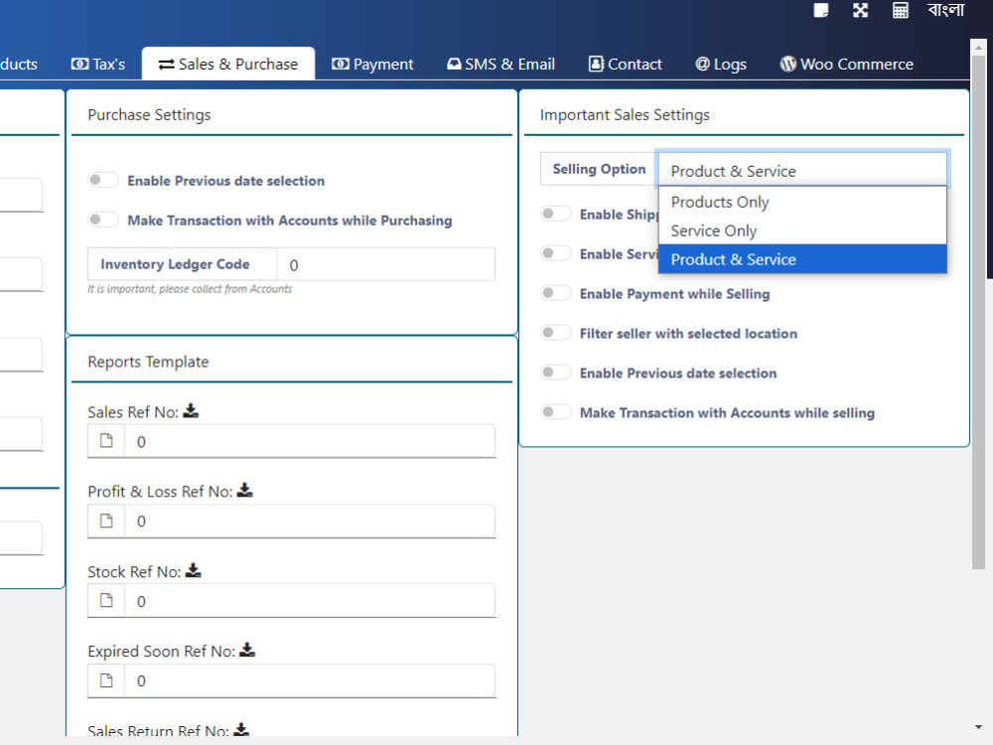Click file icon beside Profit & Loss Ref field
Image resolution: width=993 pixels, height=745 pixels.
point(106,521)
